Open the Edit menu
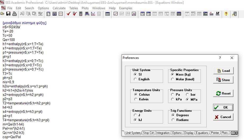 pos(18,8)
